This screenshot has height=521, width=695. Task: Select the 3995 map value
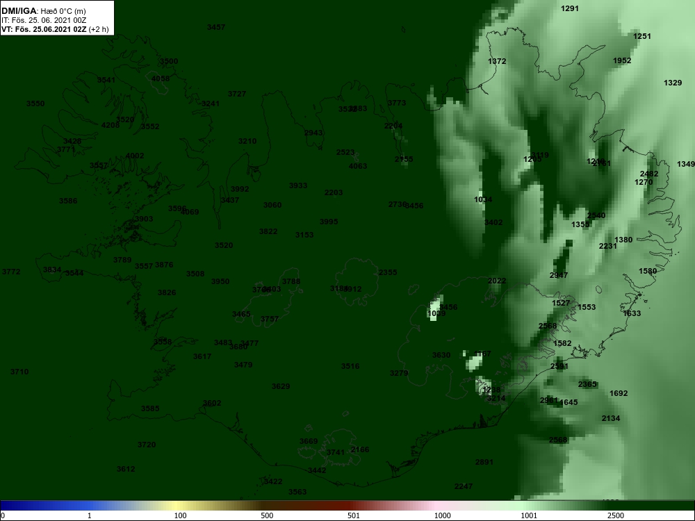click(x=329, y=222)
